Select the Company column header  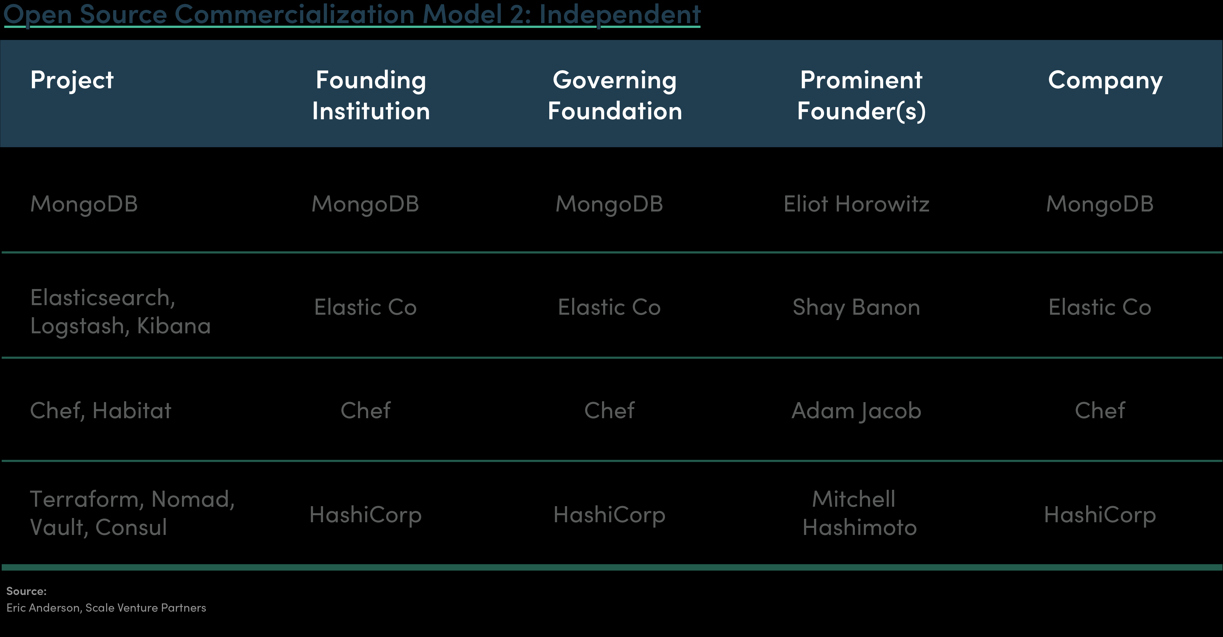pyautogui.click(x=1105, y=80)
